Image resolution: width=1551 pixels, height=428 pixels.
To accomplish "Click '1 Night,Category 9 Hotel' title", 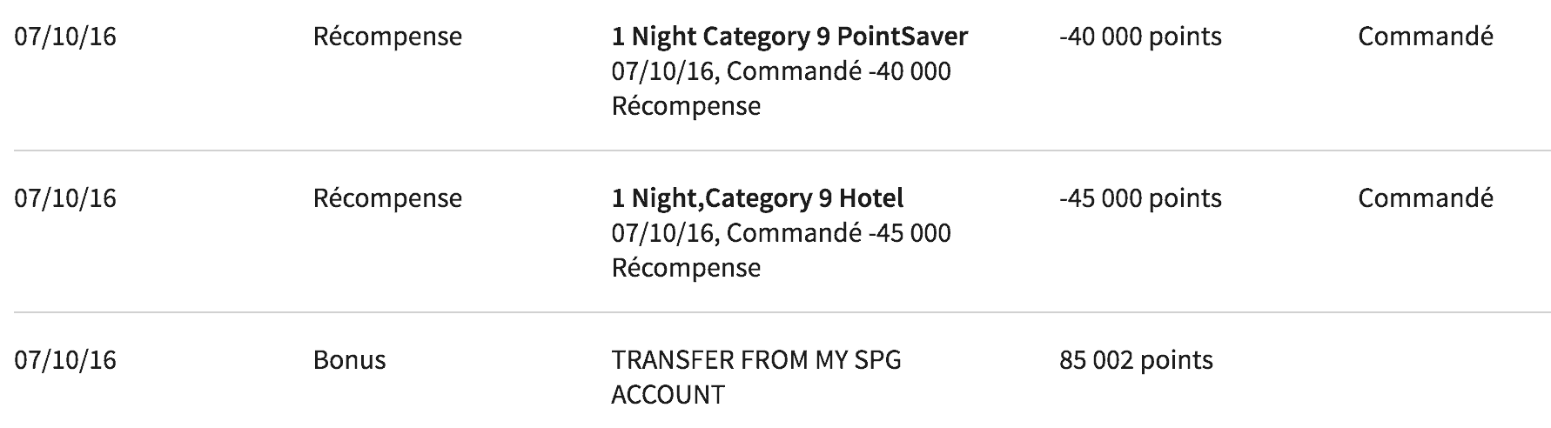I will [757, 198].
